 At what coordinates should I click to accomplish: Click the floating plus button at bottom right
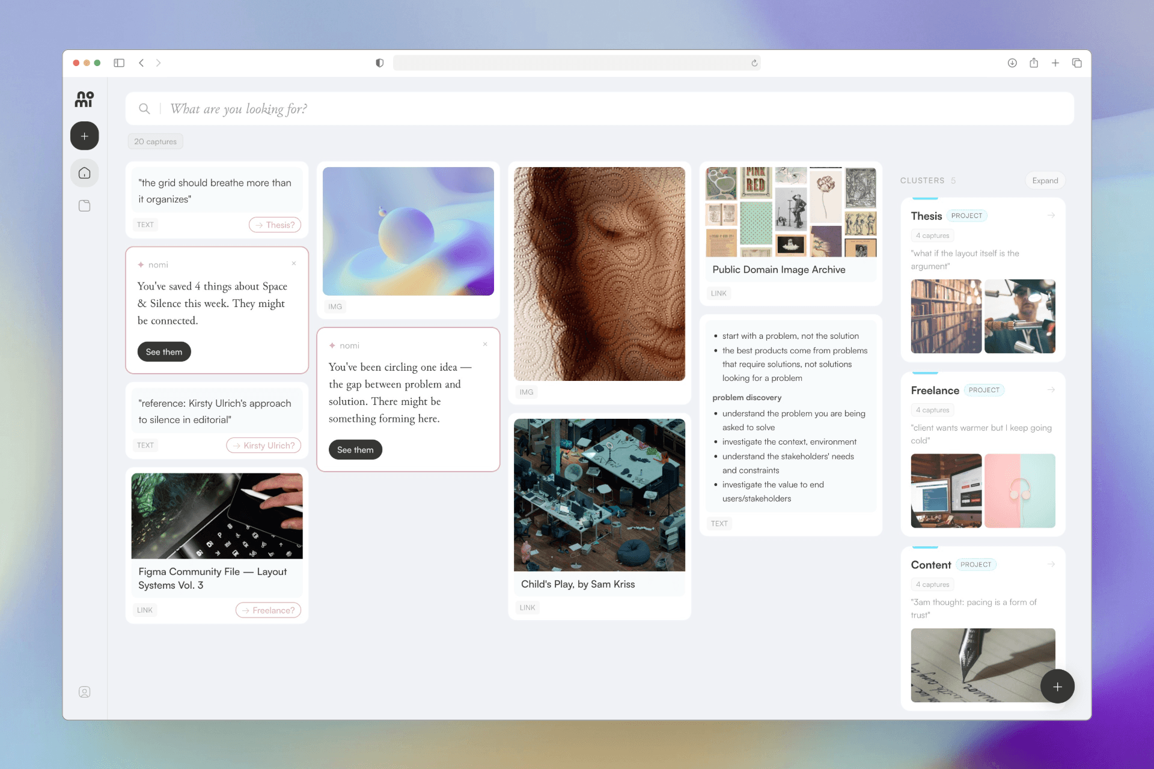coord(1057,687)
